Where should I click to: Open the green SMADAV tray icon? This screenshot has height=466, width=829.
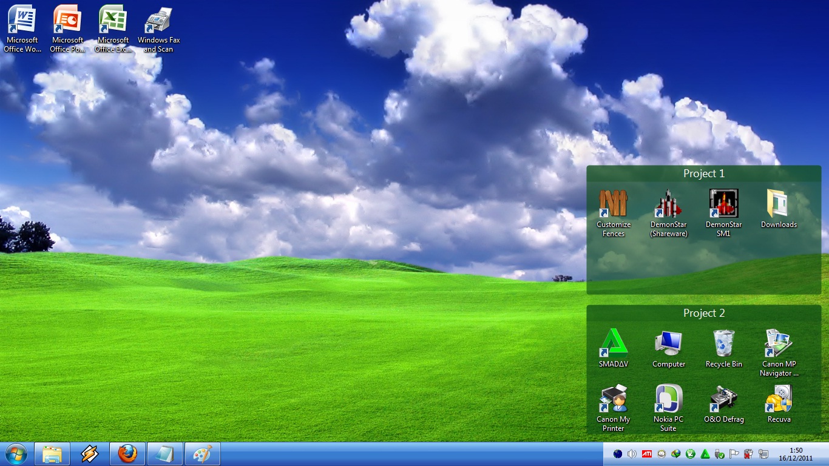click(x=705, y=454)
